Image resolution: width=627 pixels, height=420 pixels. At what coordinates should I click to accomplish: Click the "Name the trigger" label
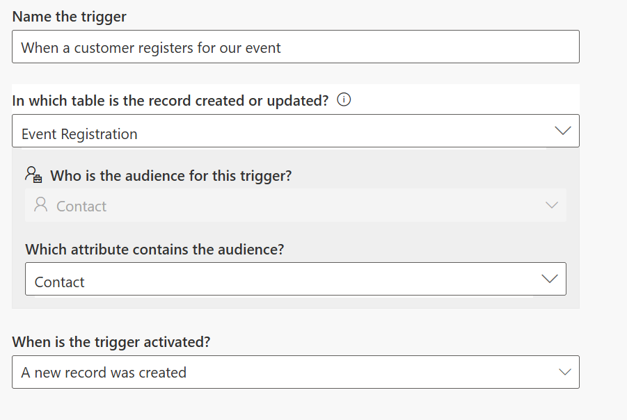(x=70, y=17)
